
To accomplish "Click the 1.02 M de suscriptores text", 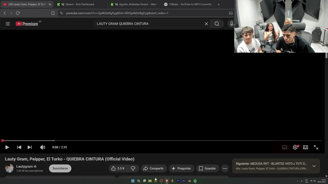I will coord(29,171).
